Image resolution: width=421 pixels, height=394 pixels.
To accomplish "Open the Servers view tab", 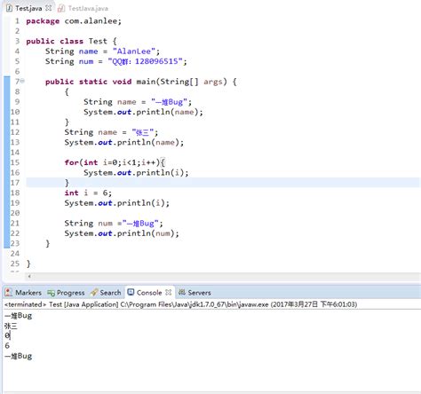I will (195, 293).
